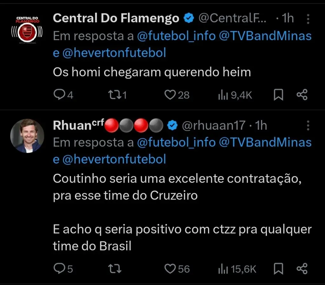Reply to Rhuan's Coutinho comment
The height and width of the screenshot is (285, 325).
[61, 268]
